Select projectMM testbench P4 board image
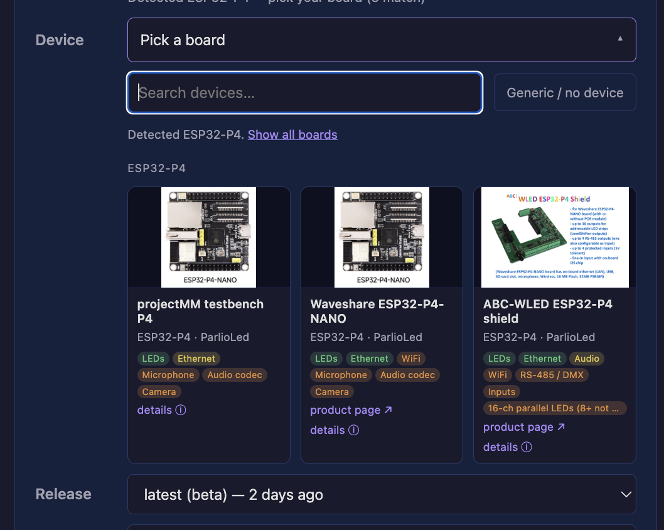The height and width of the screenshot is (530, 664). (209, 237)
